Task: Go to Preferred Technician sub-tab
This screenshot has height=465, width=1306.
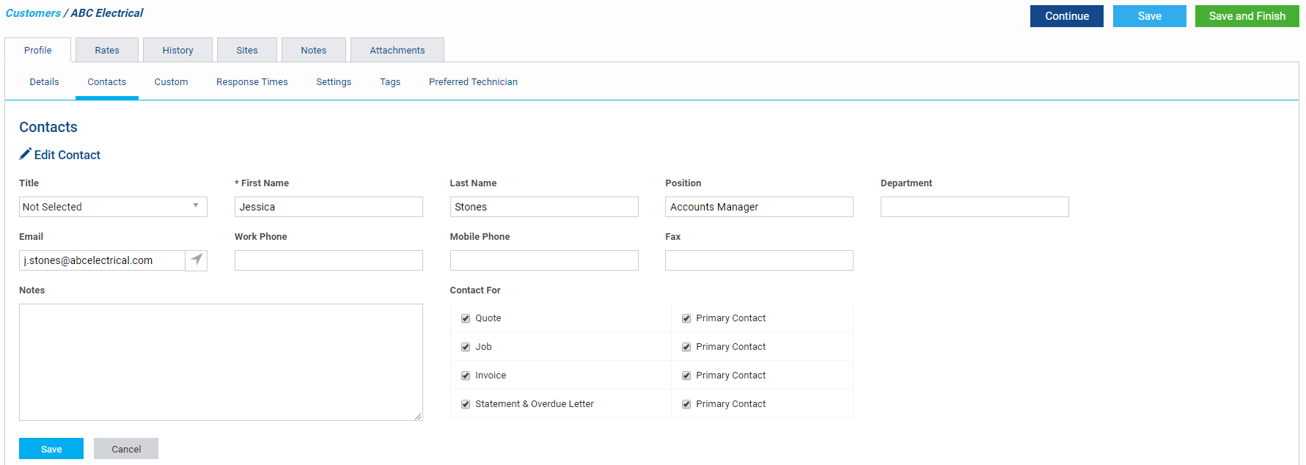Action: coord(473,82)
